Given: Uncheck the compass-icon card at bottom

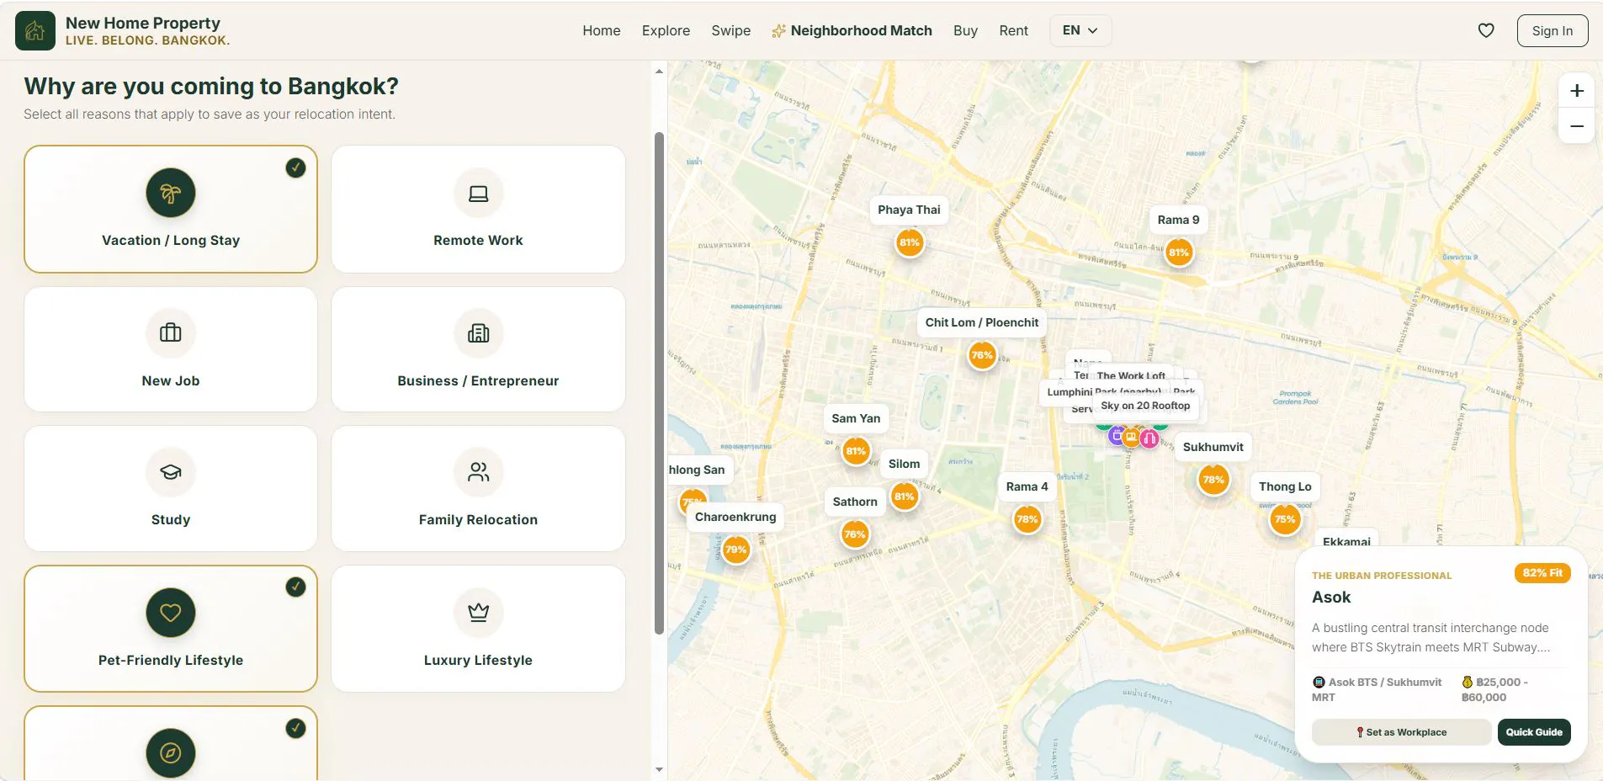Looking at the screenshot, I should click(x=171, y=743).
